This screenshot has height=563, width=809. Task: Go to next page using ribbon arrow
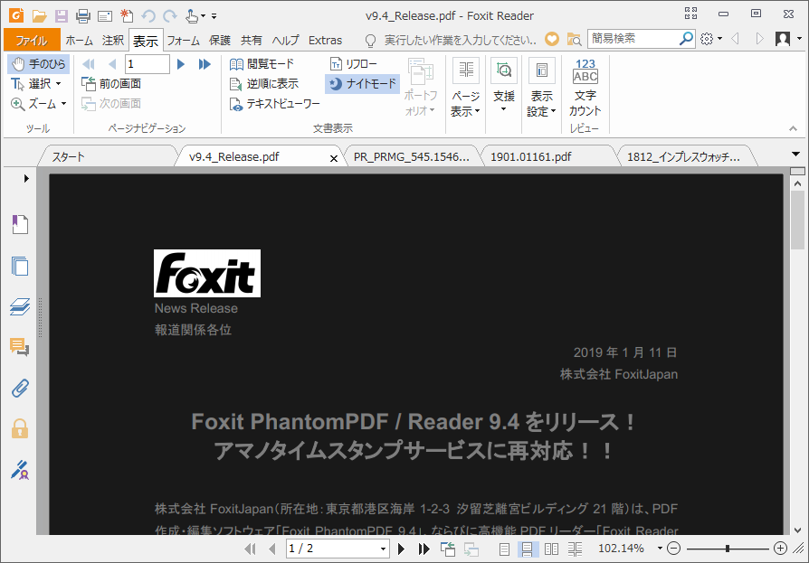tap(181, 64)
